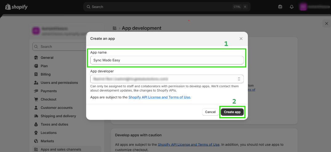
Task: Click the App name text field
Action: pyautogui.click(x=167, y=60)
